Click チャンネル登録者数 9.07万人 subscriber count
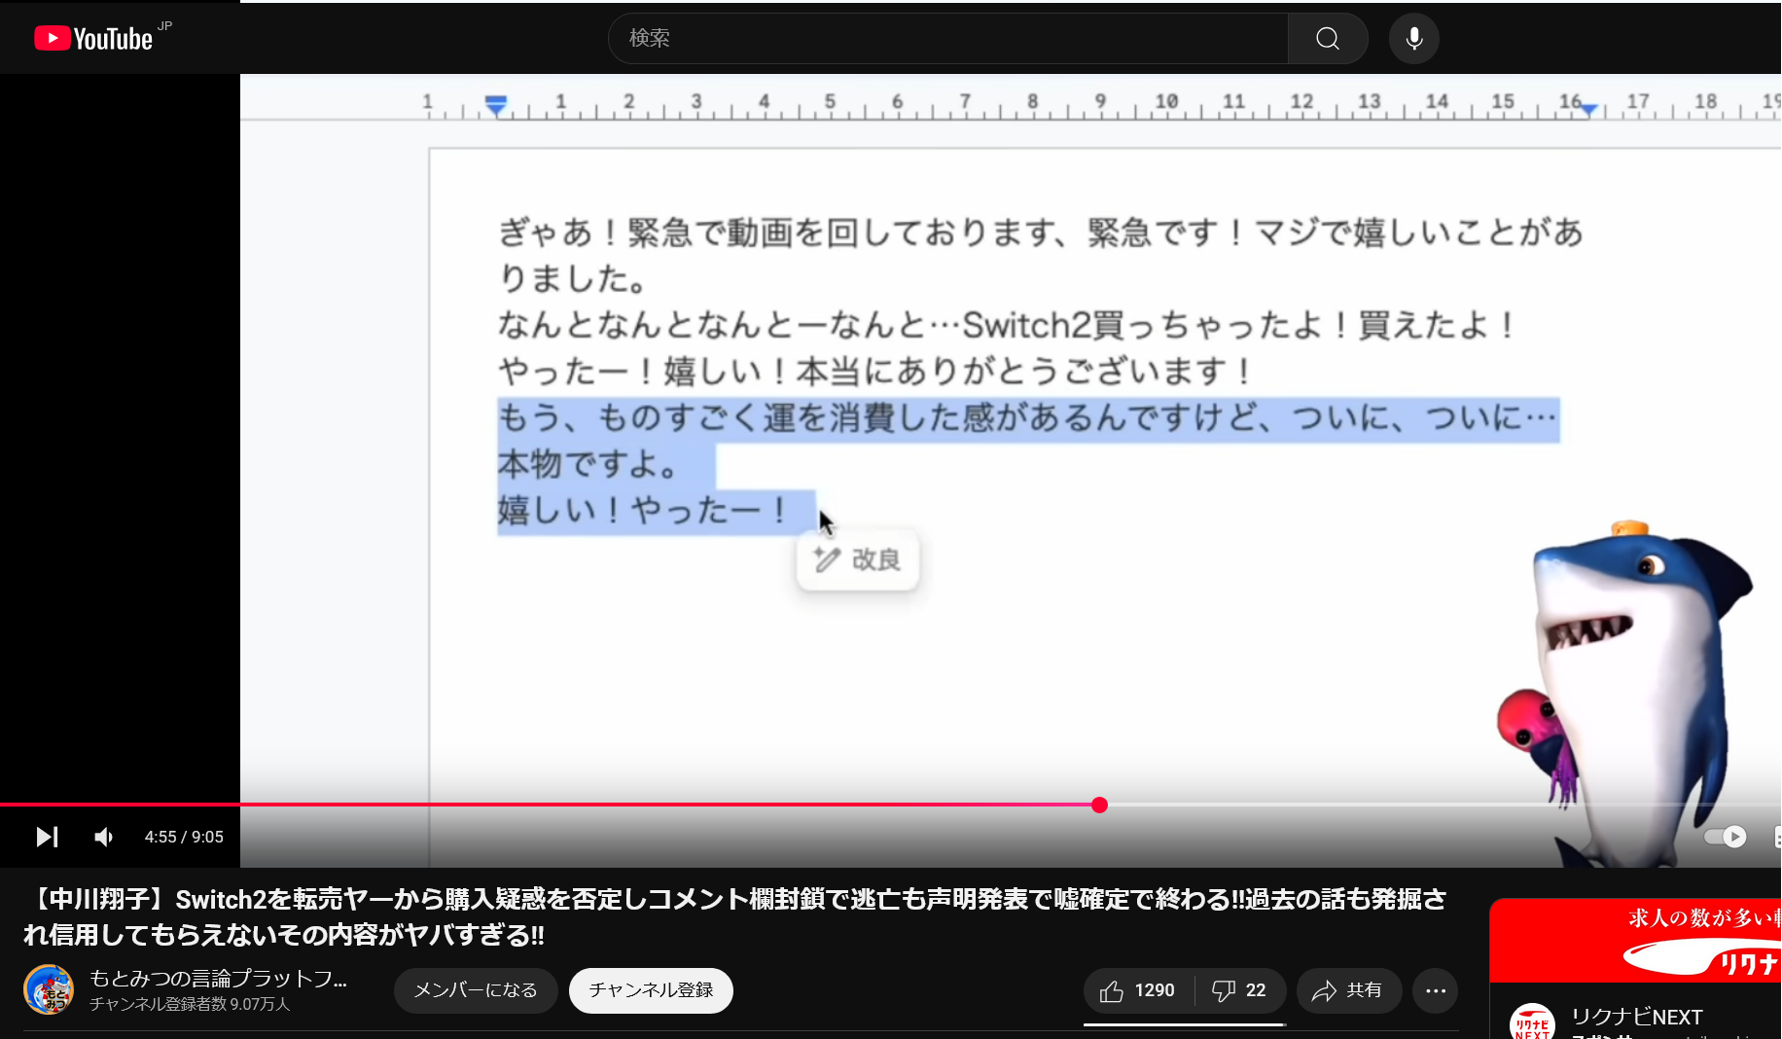Image resolution: width=1782 pixels, height=1039 pixels. coord(190,1004)
